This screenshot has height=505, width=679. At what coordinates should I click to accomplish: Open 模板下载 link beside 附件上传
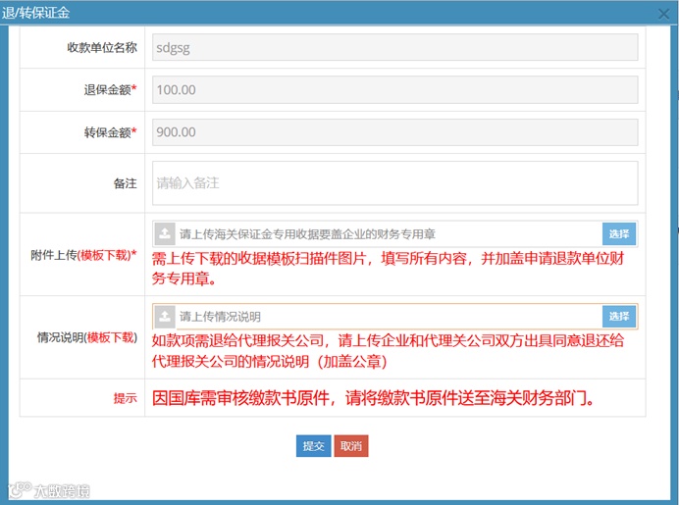105,255
